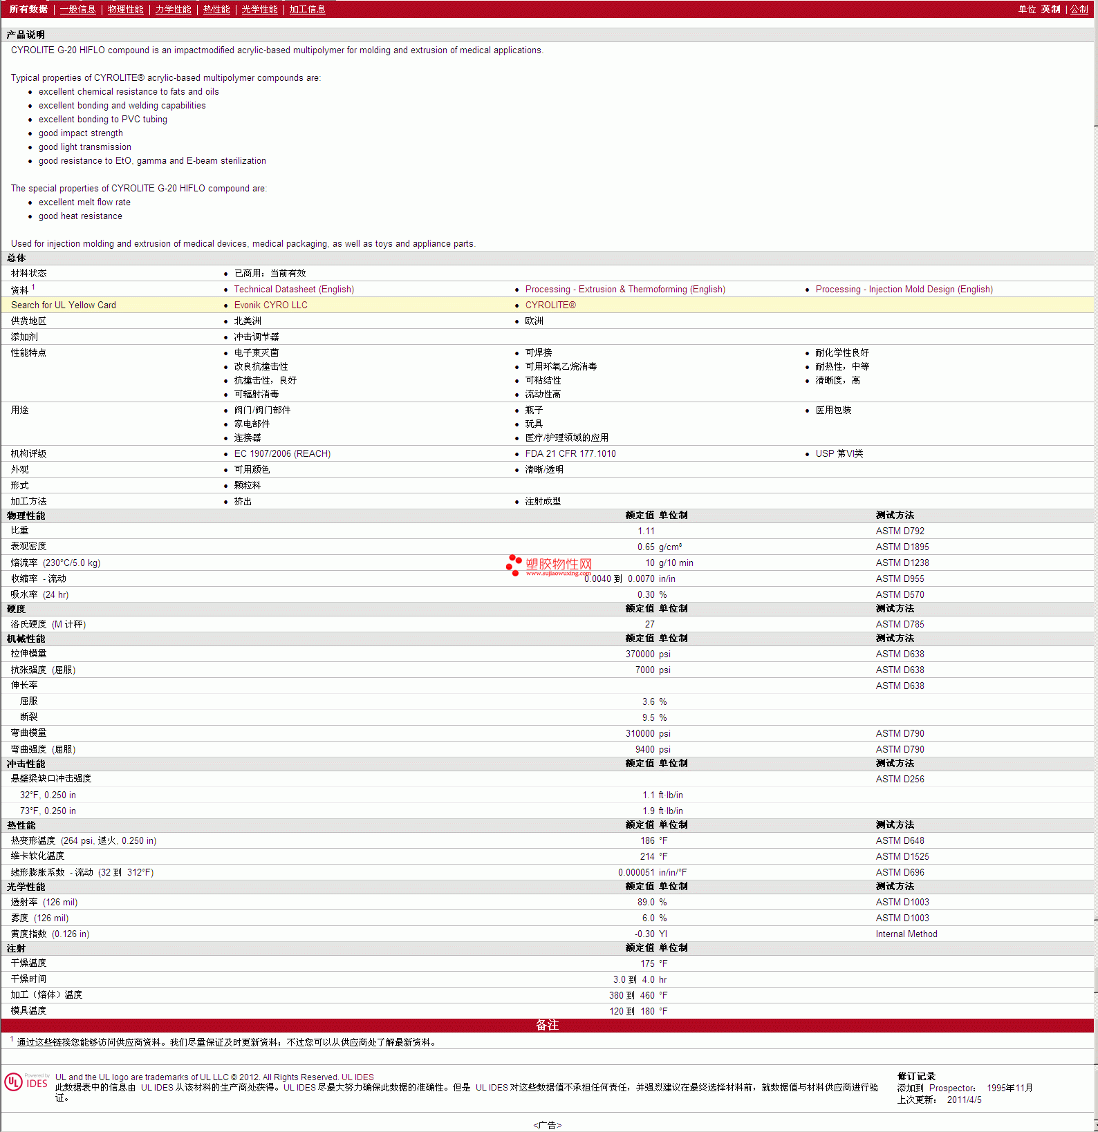Image resolution: width=1098 pixels, height=1132 pixels.
Task: Open the 一般信息 tab
Action: (77, 9)
